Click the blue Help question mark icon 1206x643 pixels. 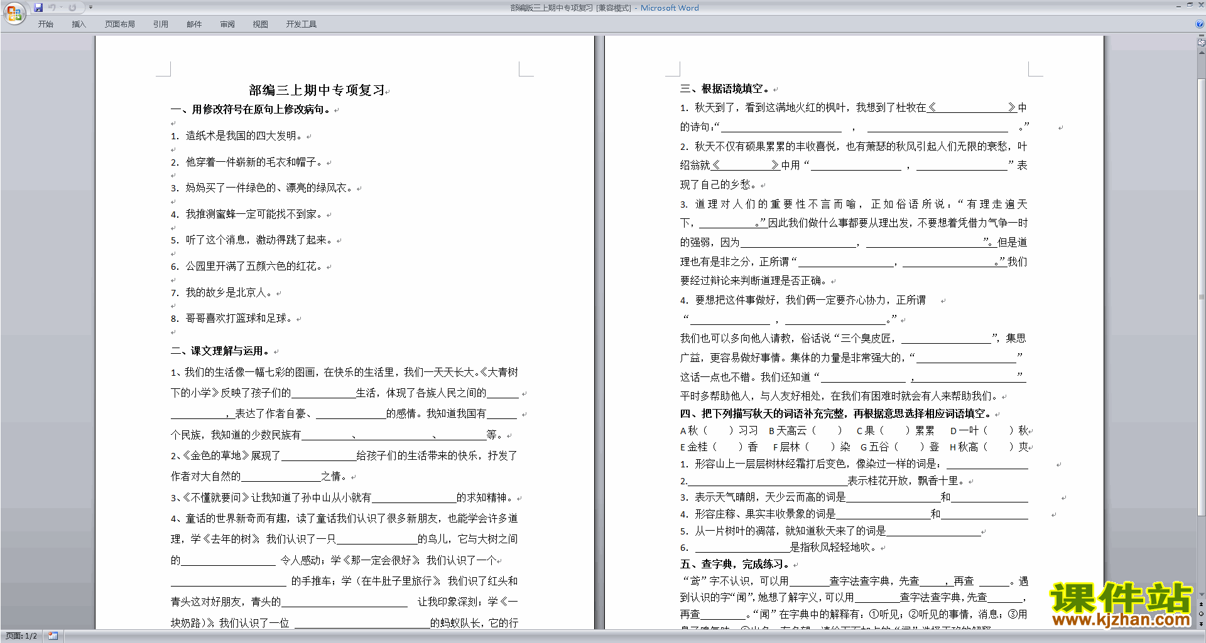(x=1200, y=24)
